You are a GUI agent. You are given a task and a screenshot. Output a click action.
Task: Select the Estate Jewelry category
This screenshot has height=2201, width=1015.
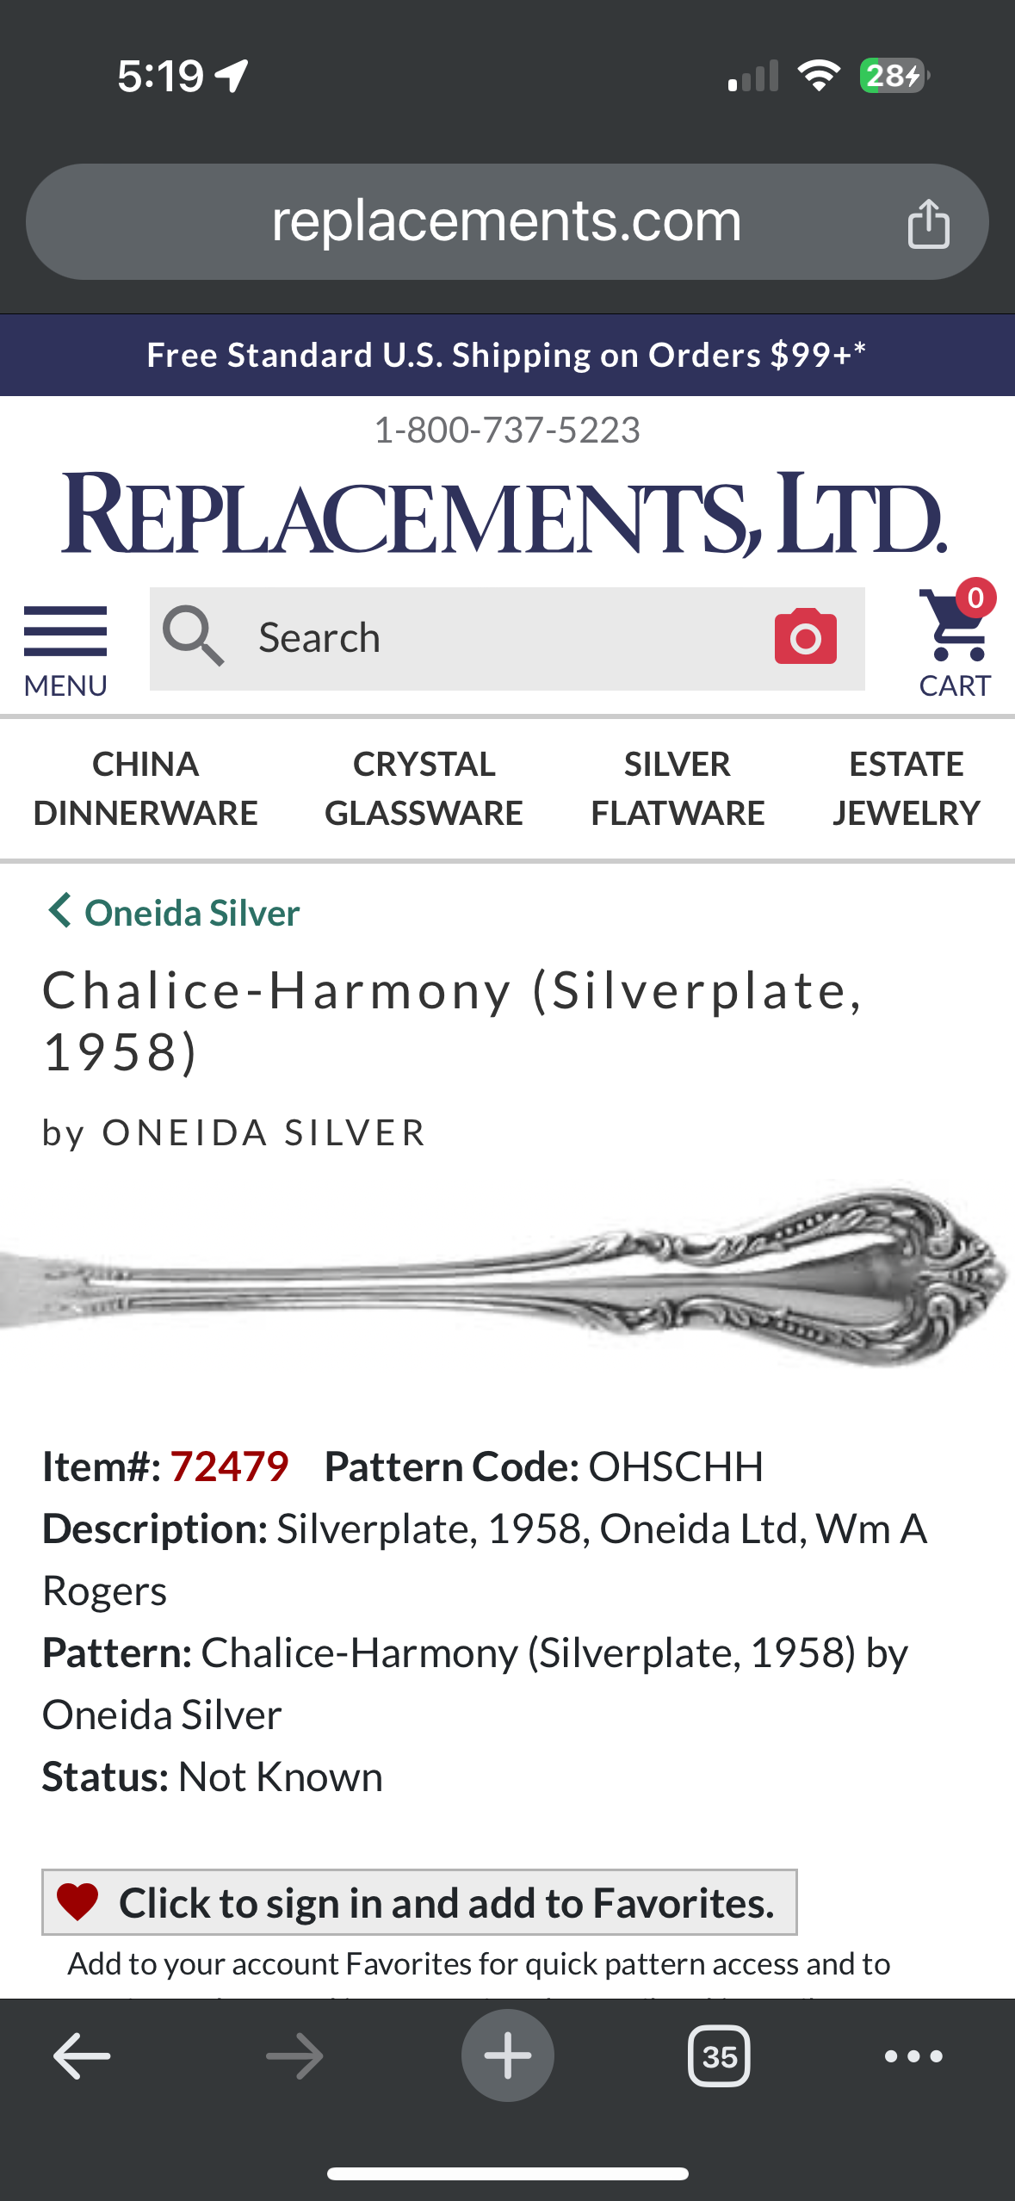(x=906, y=788)
